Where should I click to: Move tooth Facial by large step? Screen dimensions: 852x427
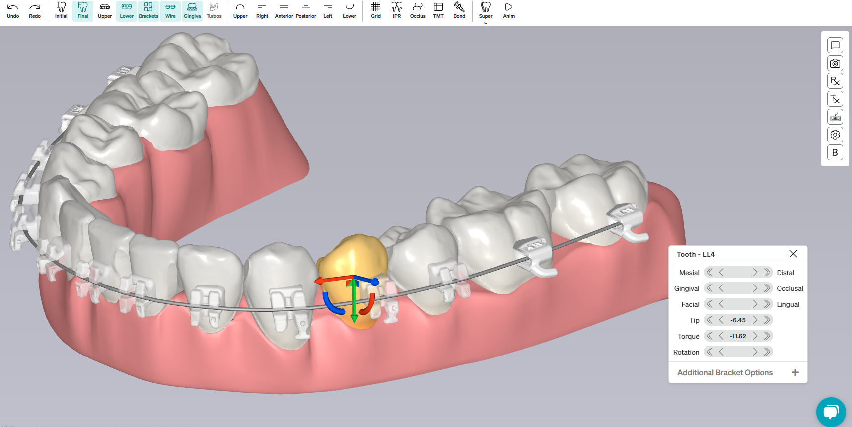pos(710,304)
